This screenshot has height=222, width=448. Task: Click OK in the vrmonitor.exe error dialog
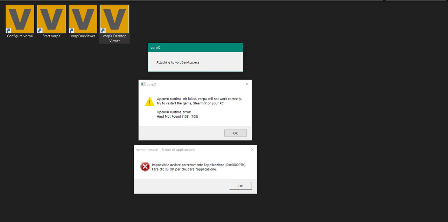pyautogui.click(x=240, y=186)
